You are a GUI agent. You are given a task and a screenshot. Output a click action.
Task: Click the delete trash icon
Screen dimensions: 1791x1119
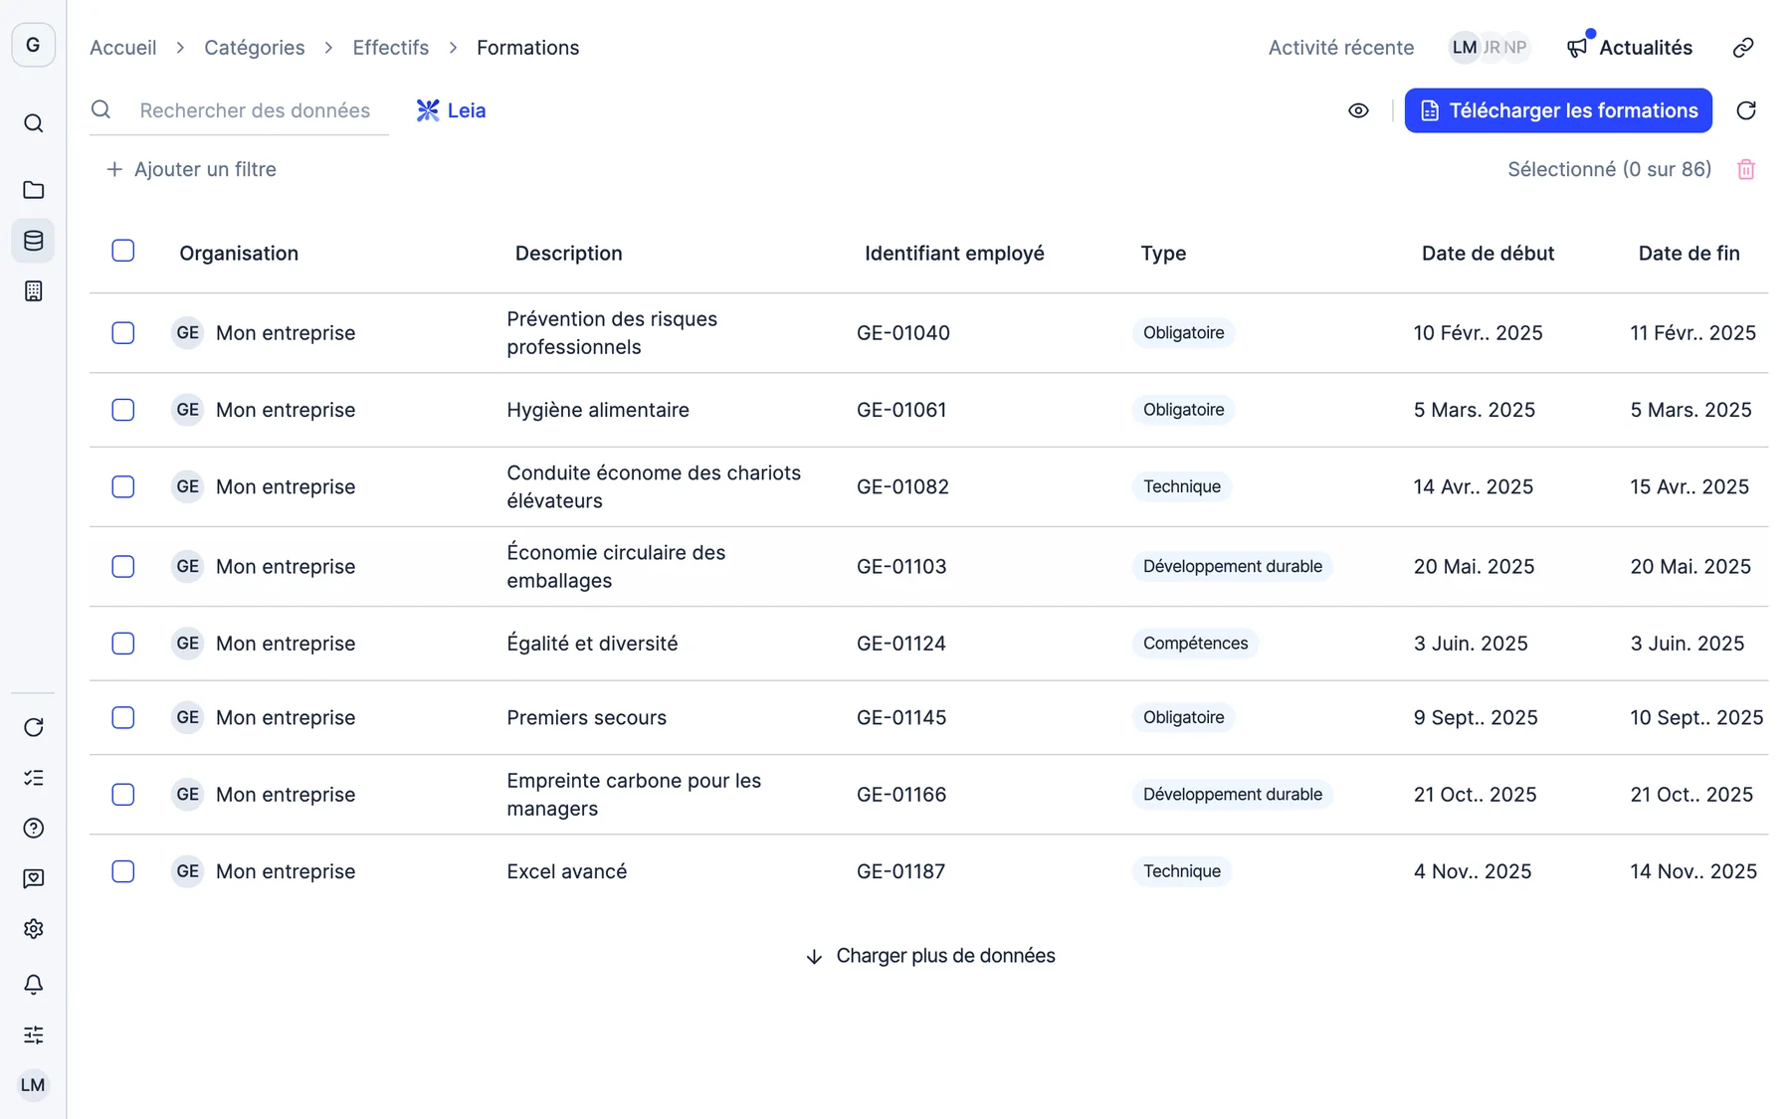(1746, 170)
